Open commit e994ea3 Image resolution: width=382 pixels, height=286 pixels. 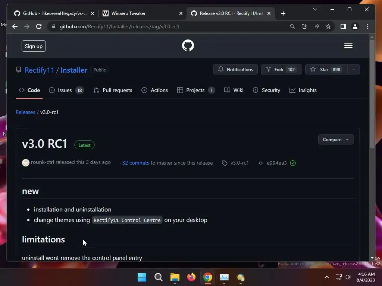click(x=276, y=163)
